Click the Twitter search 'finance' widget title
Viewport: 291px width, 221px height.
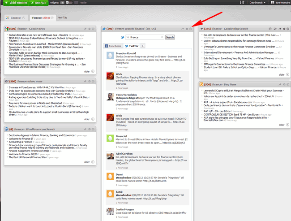pyautogui.click(x=135, y=29)
